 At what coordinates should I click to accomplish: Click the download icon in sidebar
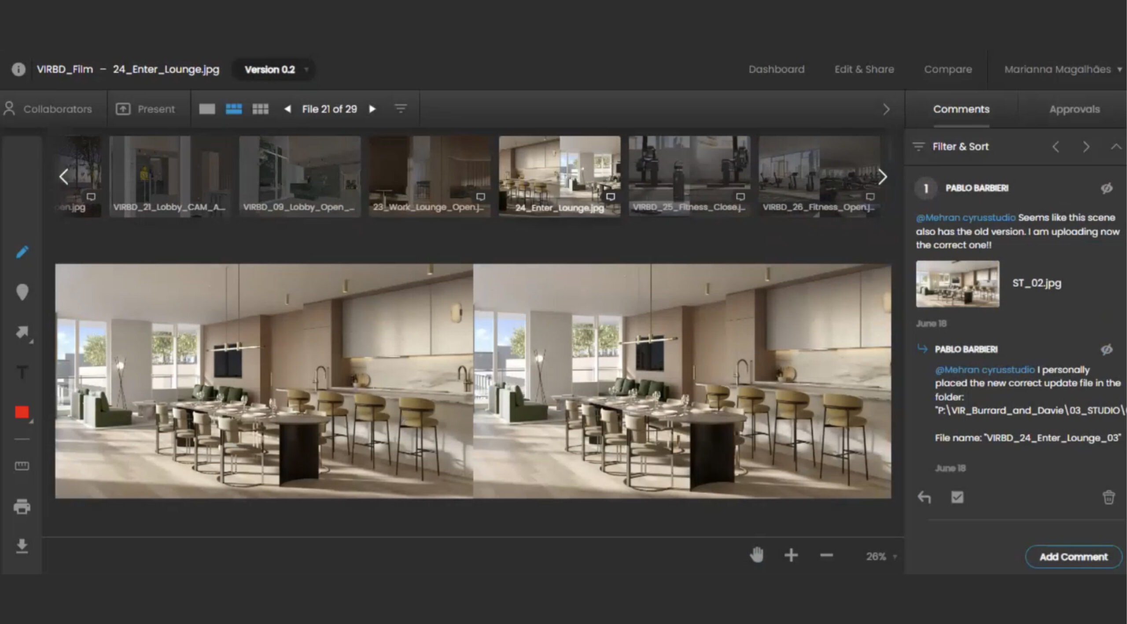(x=22, y=546)
